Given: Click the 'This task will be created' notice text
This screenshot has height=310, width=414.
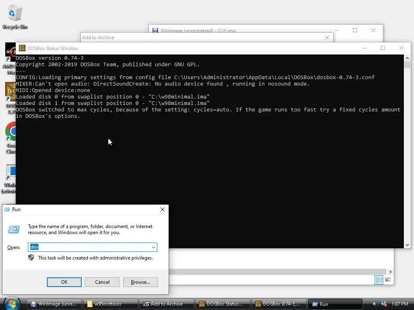Looking at the screenshot, I should [95, 258].
